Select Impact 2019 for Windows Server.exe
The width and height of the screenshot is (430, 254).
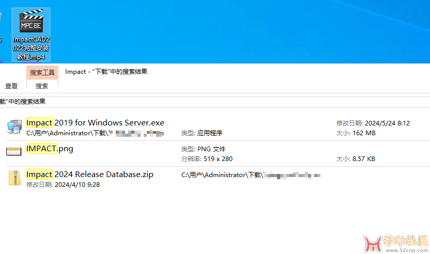point(95,122)
